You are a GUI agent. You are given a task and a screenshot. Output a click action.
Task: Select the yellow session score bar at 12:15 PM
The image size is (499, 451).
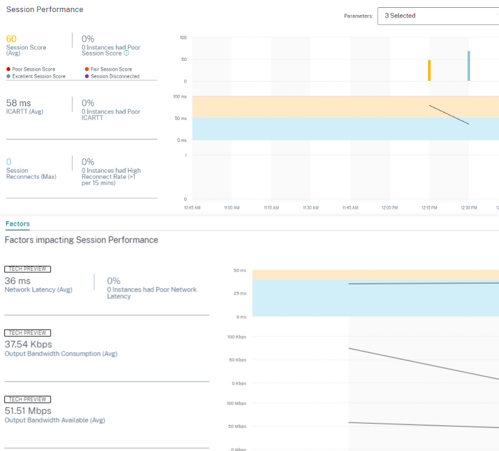429,71
